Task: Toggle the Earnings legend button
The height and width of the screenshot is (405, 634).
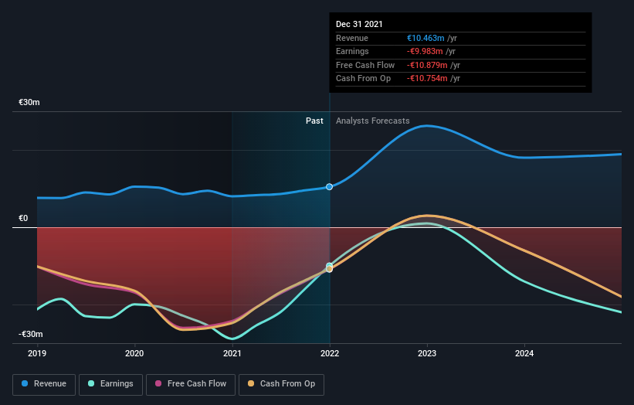Action: click(110, 384)
